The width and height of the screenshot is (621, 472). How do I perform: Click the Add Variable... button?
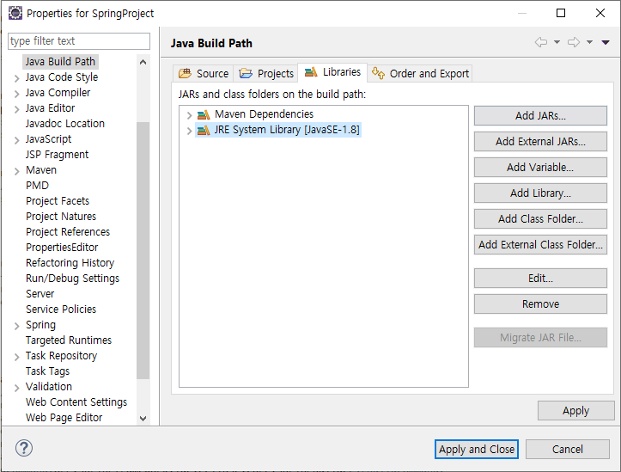coord(540,168)
